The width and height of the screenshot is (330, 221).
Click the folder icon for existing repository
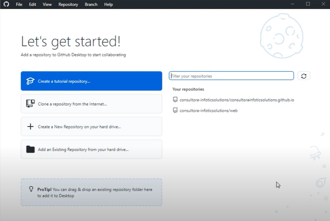(x=31, y=150)
